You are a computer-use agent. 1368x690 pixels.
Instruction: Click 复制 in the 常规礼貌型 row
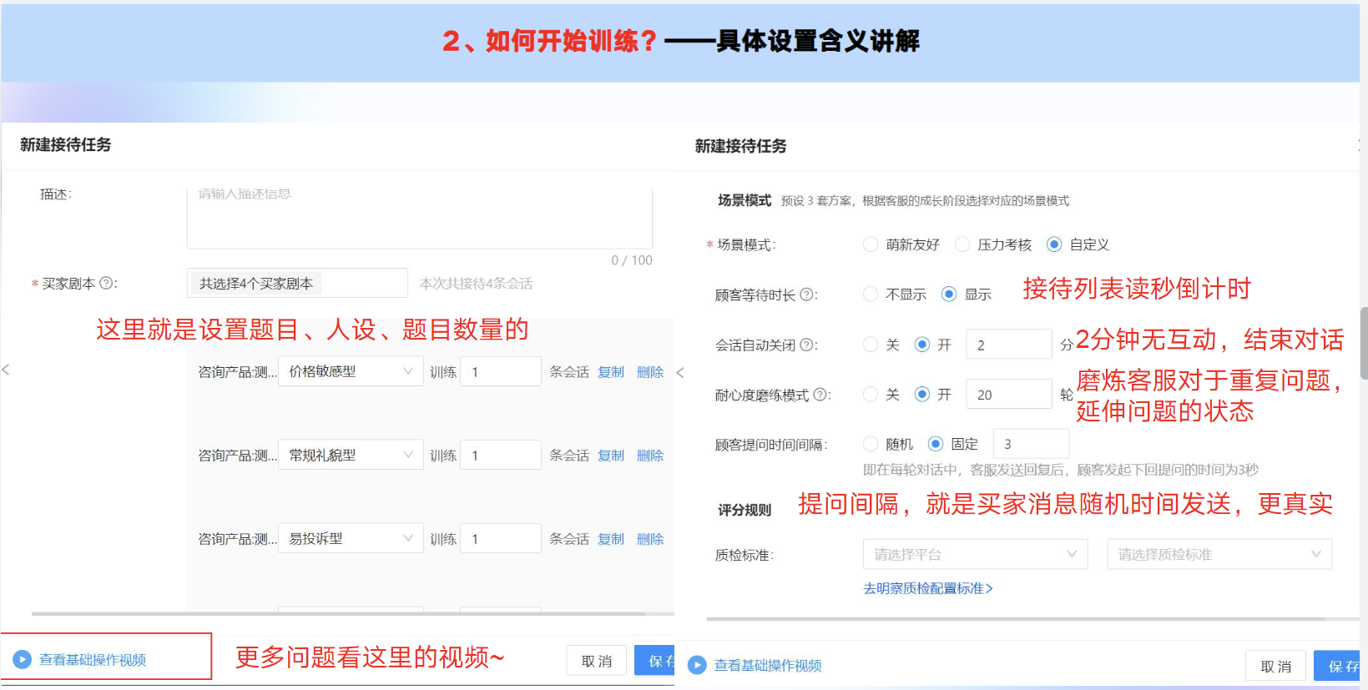click(611, 456)
